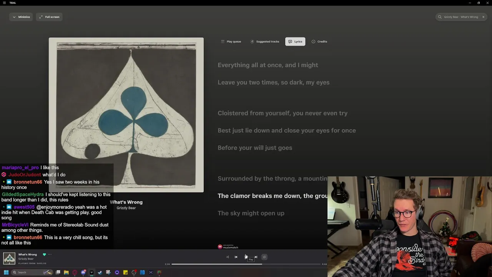The image size is (492, 277).
Task: Jump to lyric "Best just lie down and close your eyes"
Action: (287, 130)
